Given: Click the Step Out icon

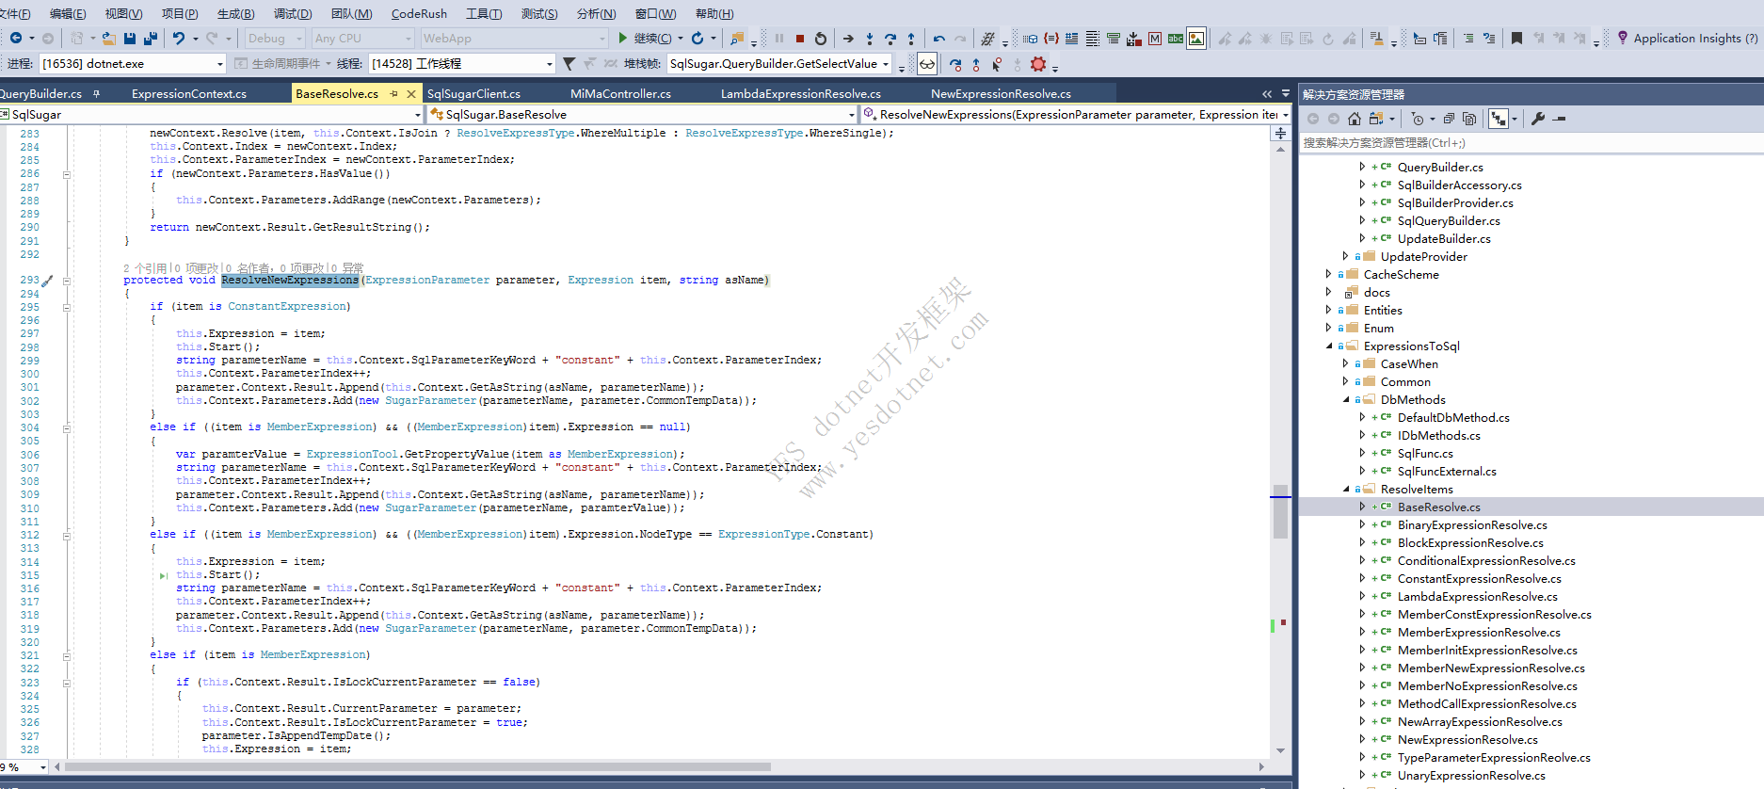Looking at the screenshot, I should (x=910, y=39).
